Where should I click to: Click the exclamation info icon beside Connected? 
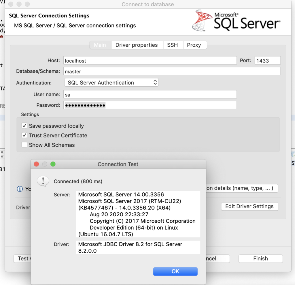click(43, 181)
